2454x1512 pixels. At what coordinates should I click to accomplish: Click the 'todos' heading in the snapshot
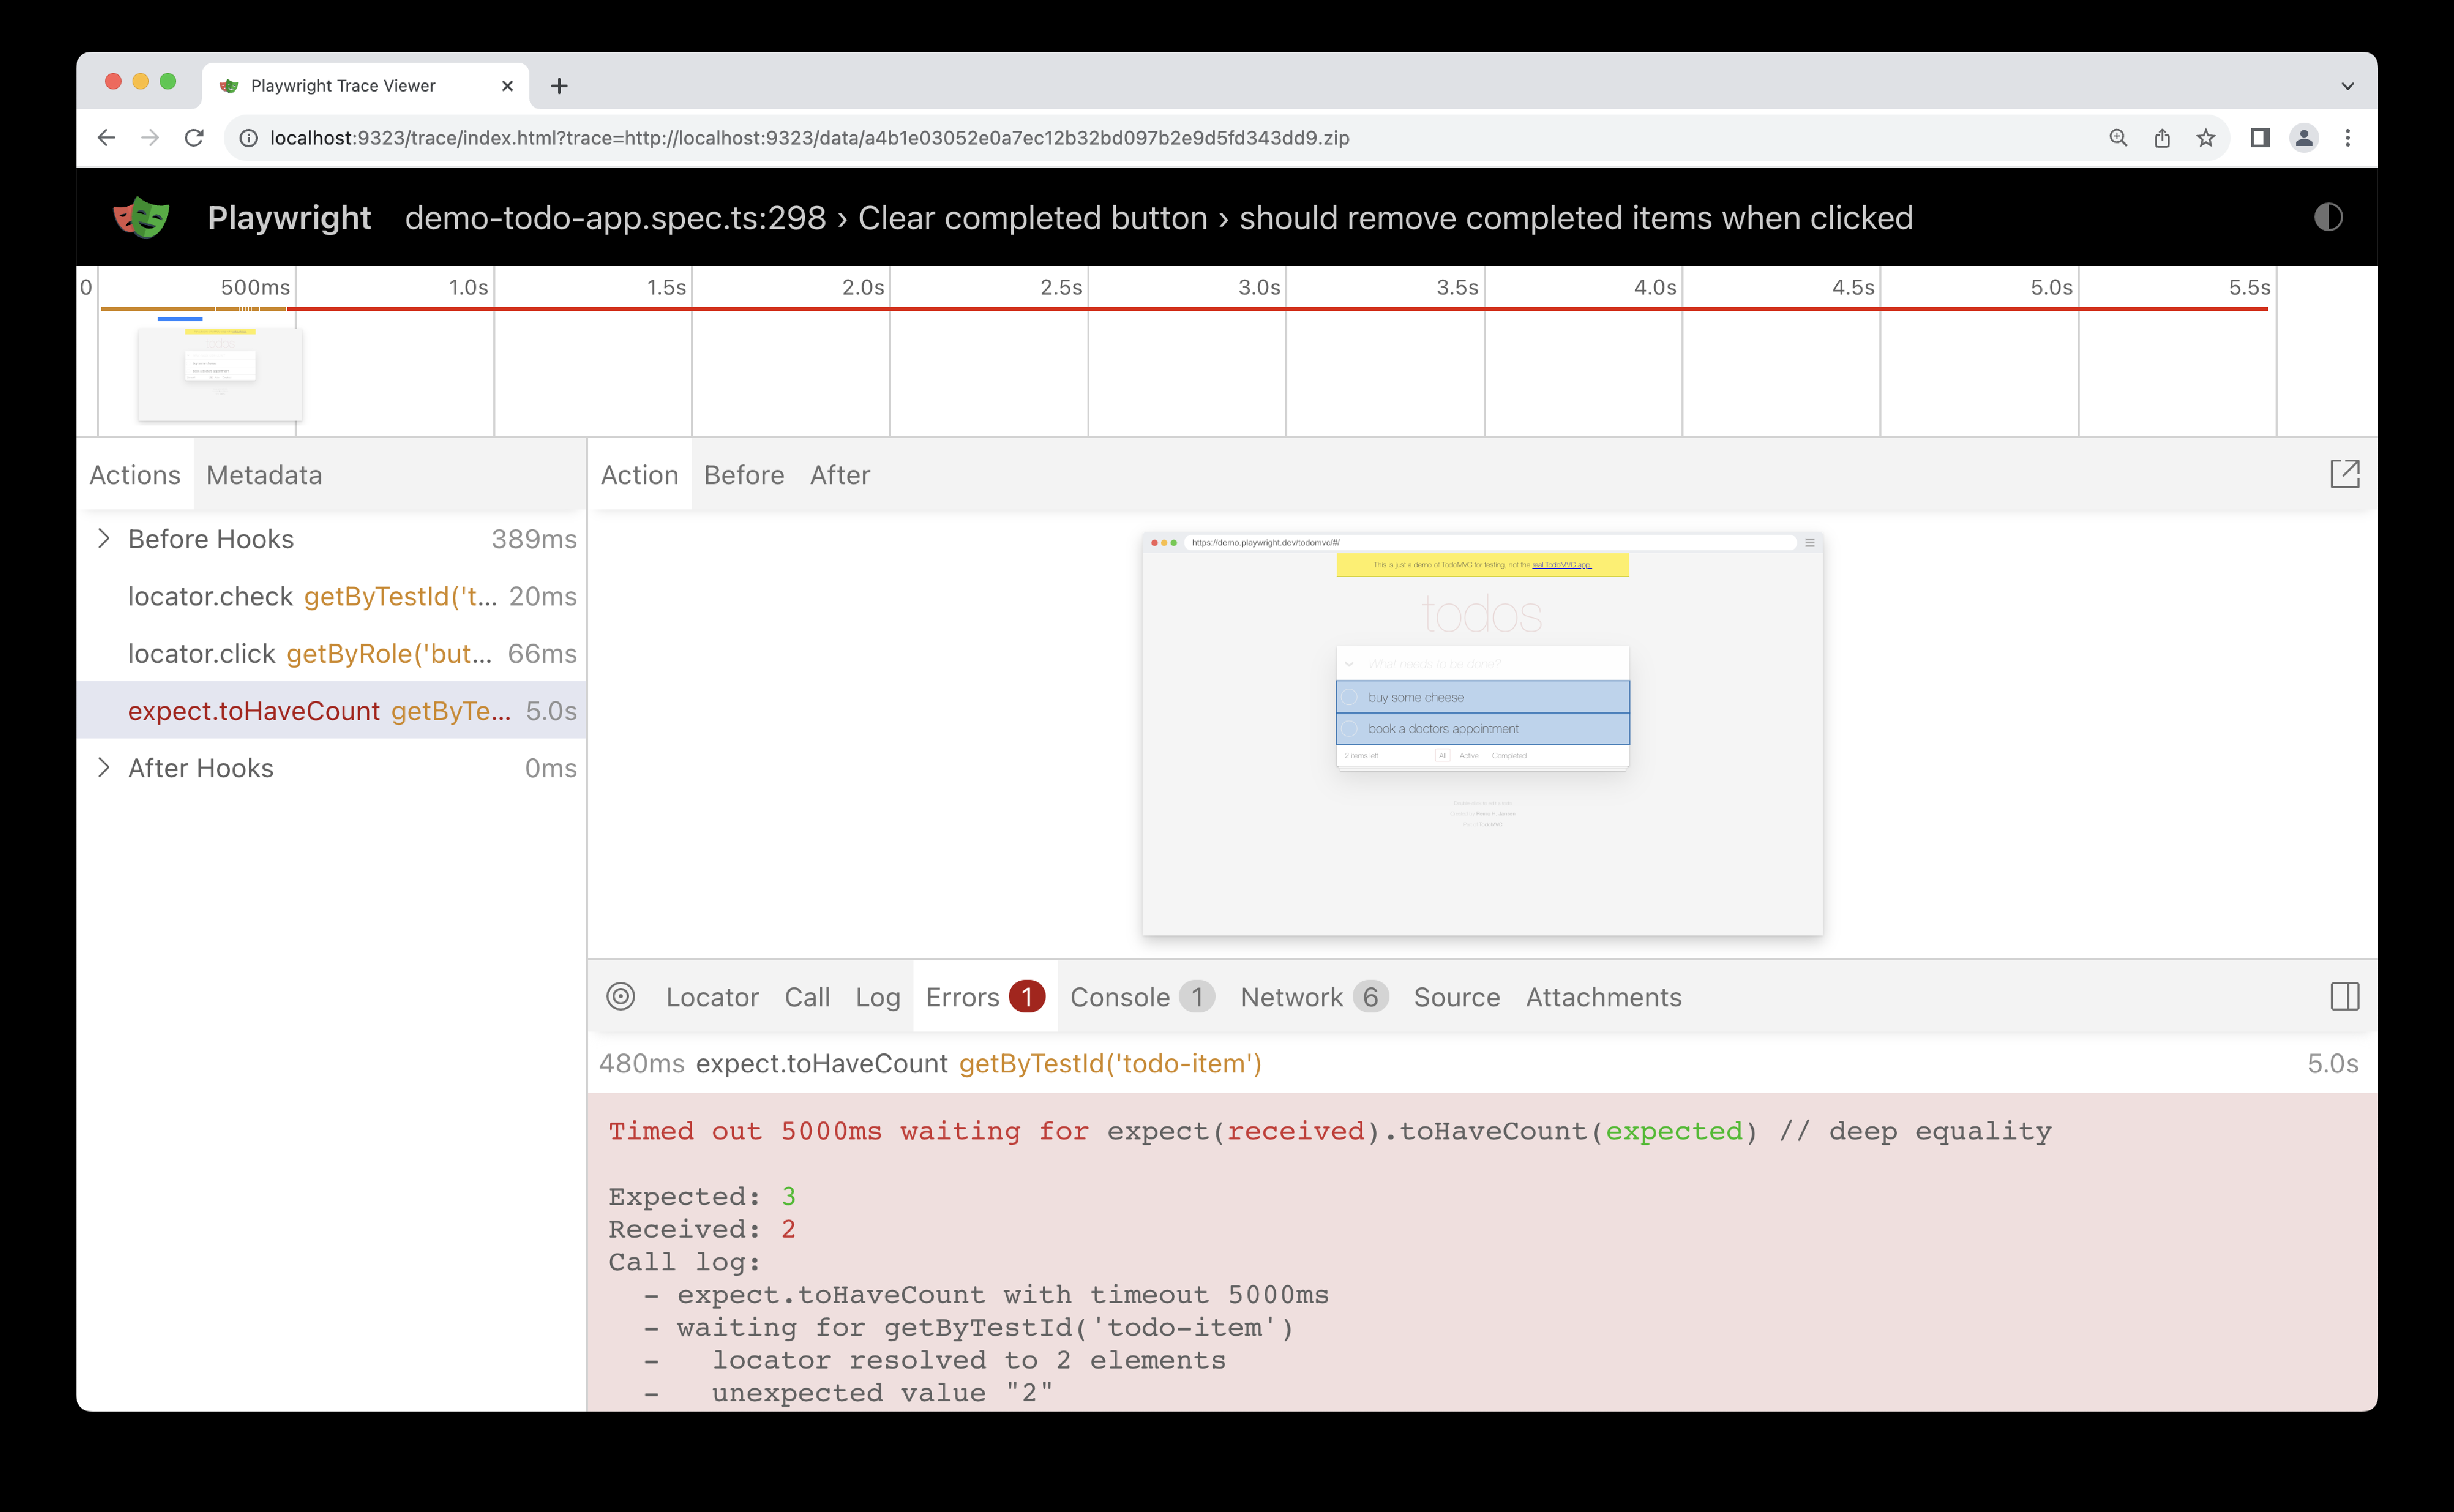pyautogui.click(x=1483, y=614)
